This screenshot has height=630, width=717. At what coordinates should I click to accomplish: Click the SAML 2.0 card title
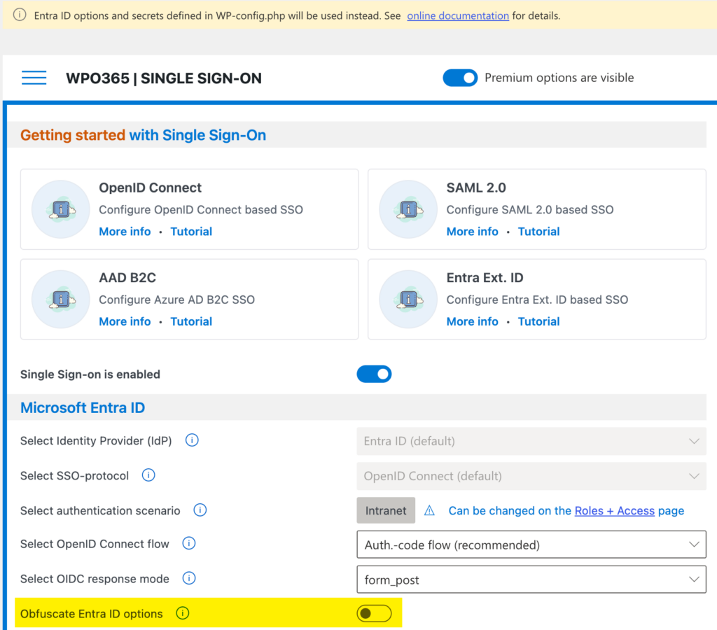(x=476, y=188)
